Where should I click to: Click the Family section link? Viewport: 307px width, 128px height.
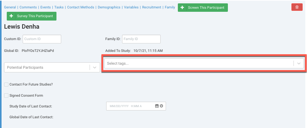click(x=170, y=7)
